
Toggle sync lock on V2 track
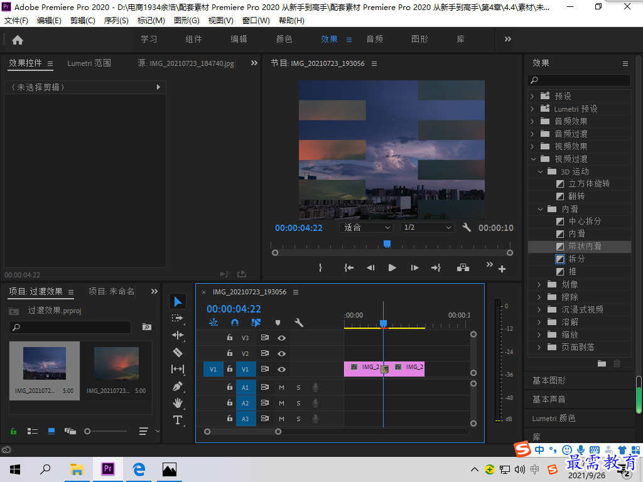tap(265, 353)
